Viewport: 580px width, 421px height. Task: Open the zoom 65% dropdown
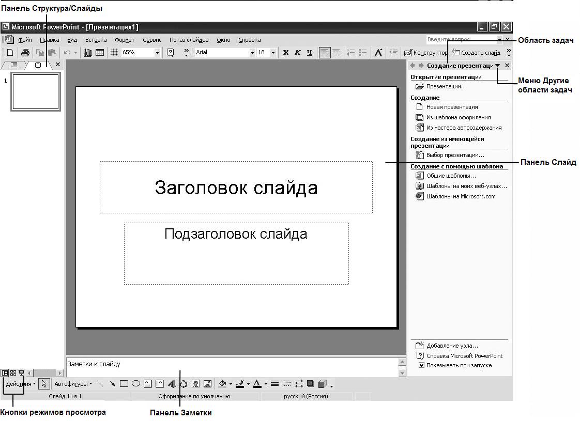coord(157,53)
